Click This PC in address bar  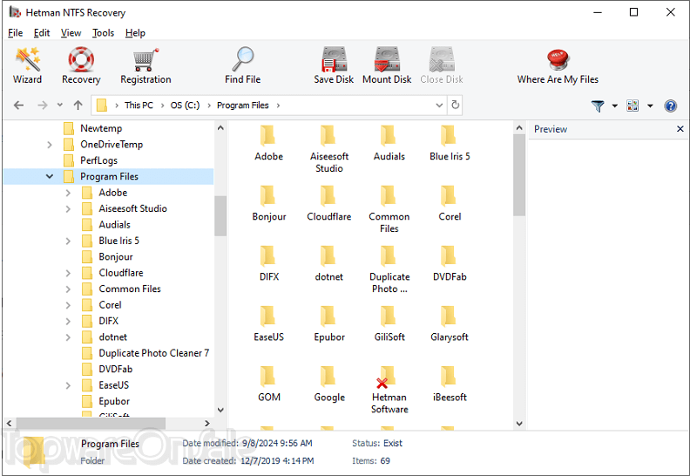pos(139,105)
